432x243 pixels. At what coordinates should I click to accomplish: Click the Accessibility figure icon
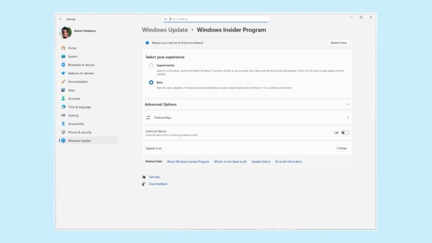[63, 124]
